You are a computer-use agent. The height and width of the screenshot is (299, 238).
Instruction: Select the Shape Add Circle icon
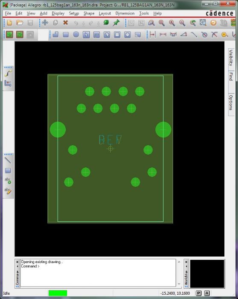pyautogui.click(x=76, y=35)
